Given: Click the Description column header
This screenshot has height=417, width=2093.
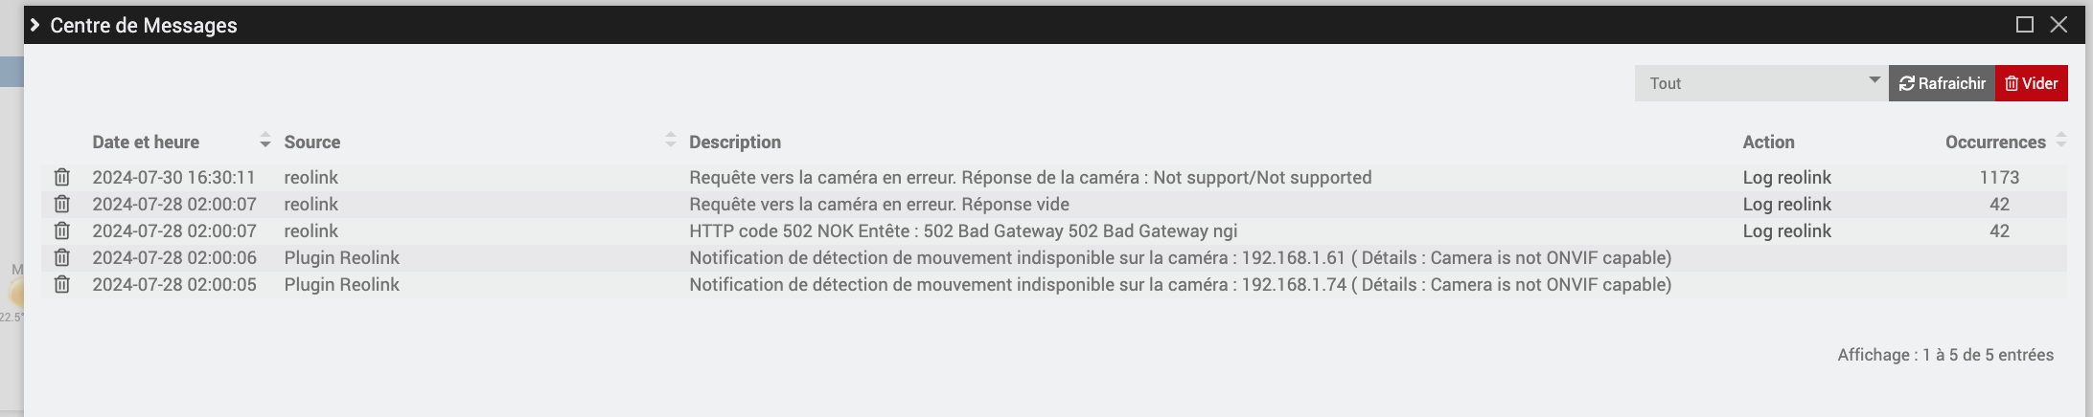Looking at the screenshot, I should (735, 142).
